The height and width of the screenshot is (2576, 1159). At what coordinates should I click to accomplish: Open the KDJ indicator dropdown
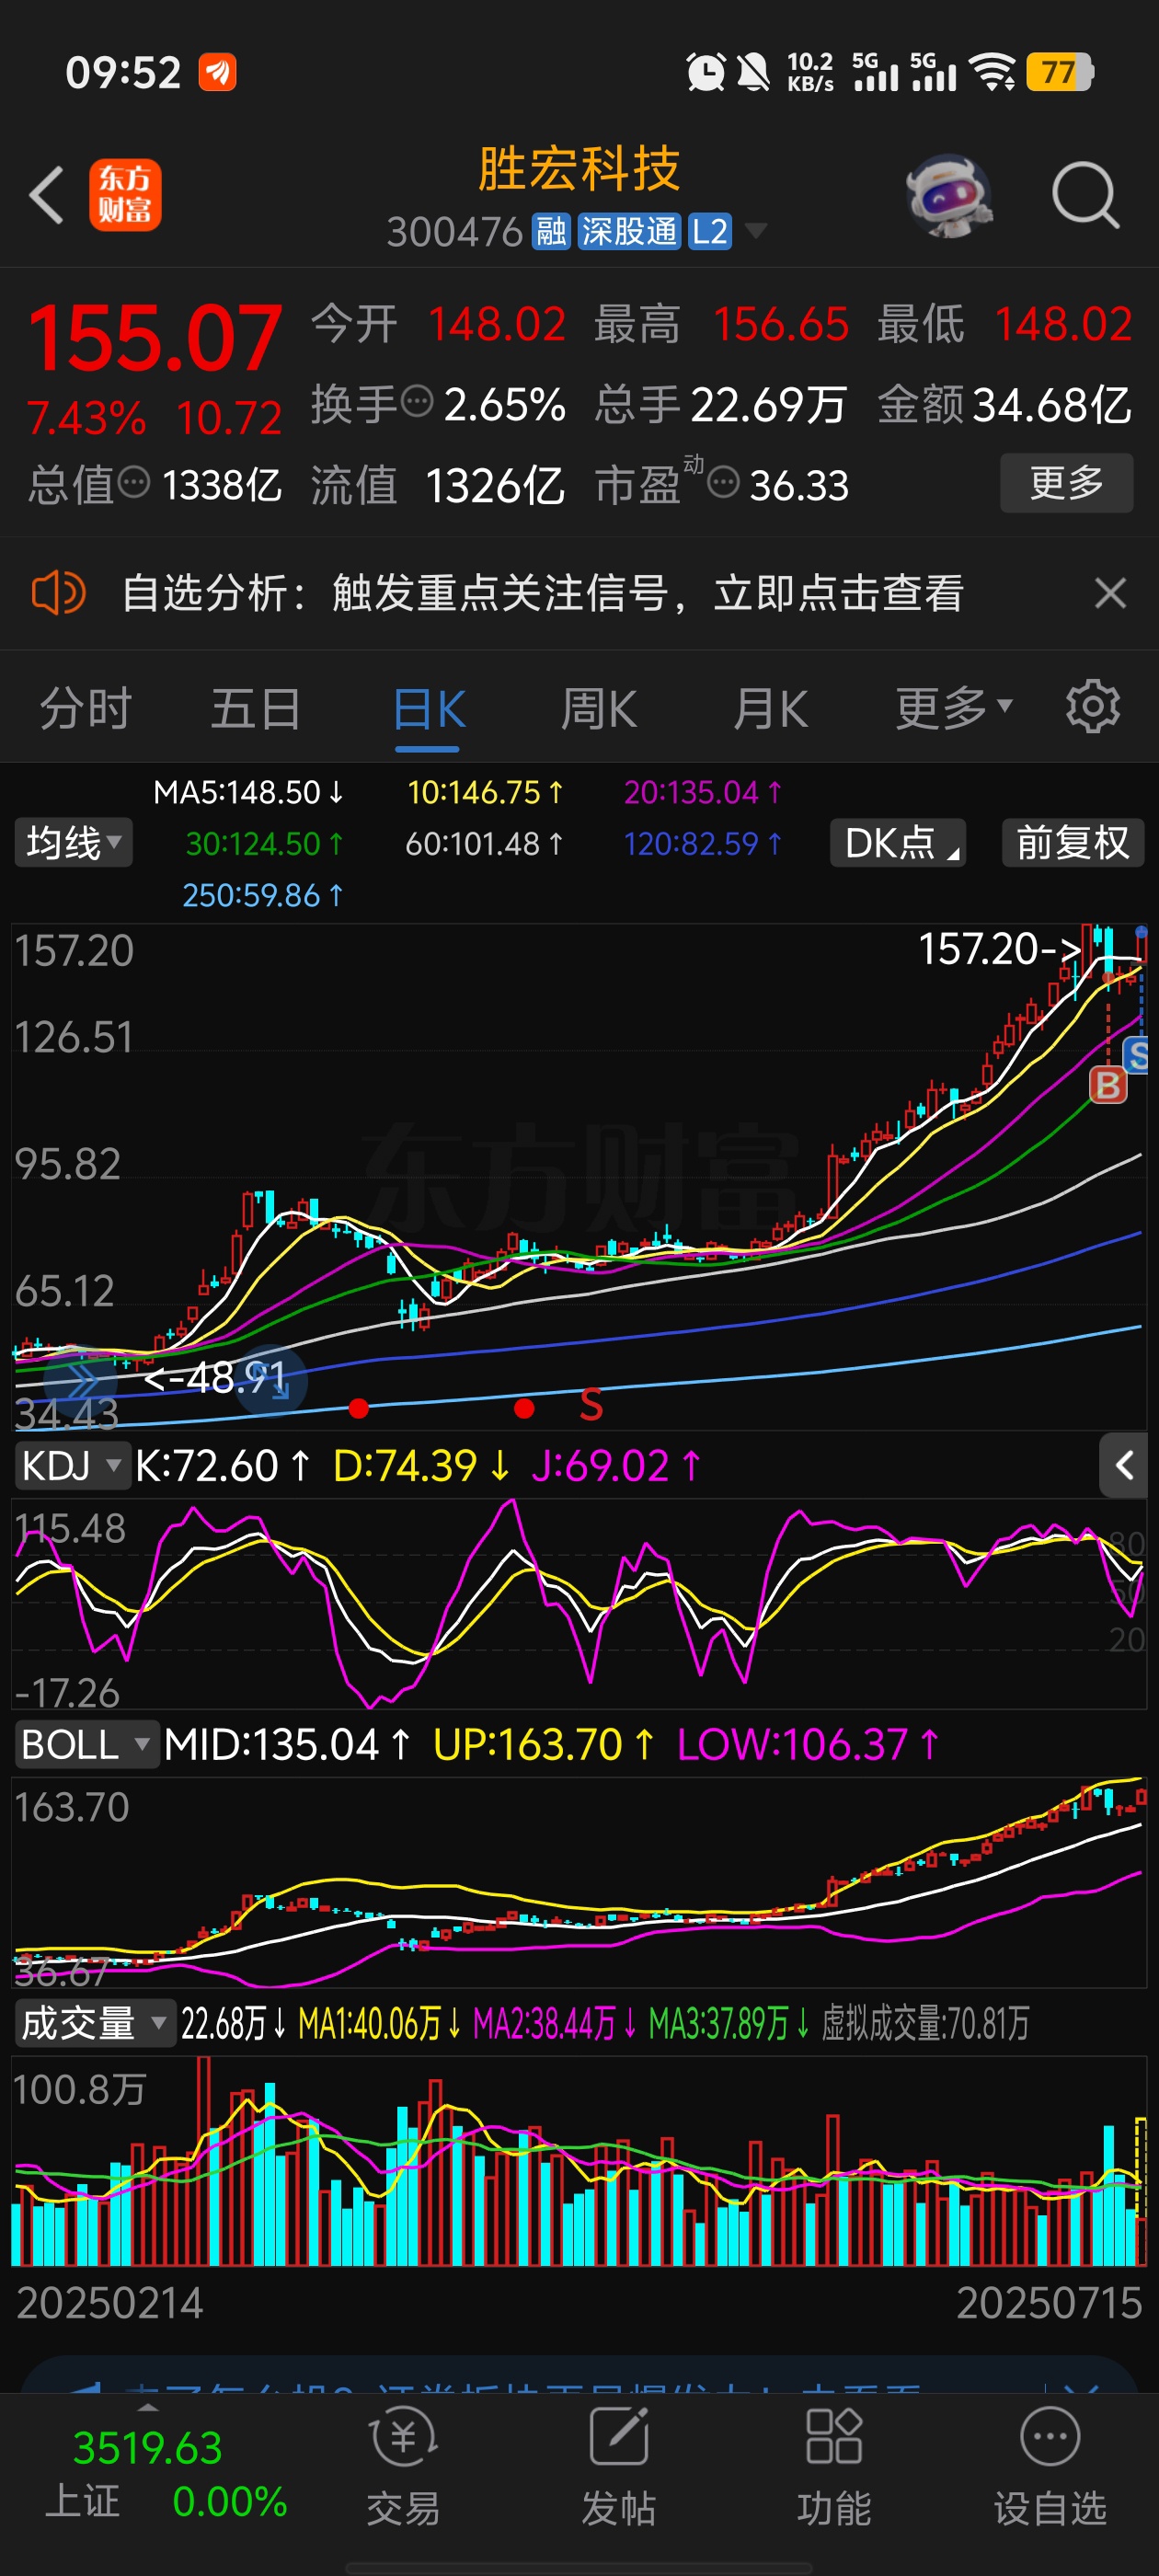tap(72, 1466)
